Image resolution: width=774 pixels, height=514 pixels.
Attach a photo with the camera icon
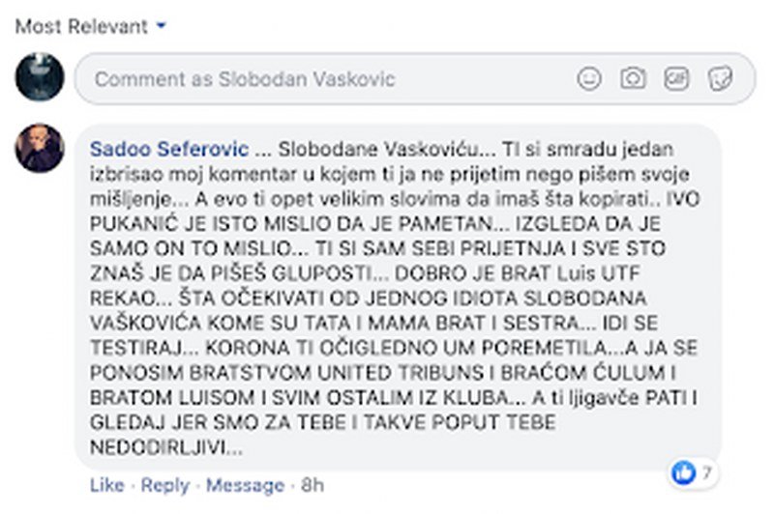click(x=633, y=79)
